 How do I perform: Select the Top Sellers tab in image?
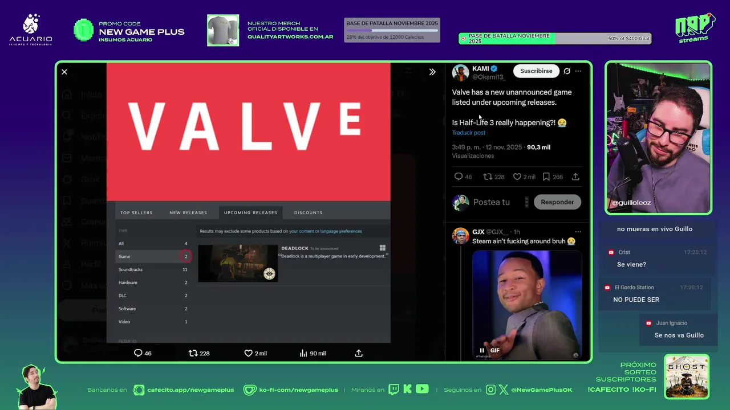point(136,212)
